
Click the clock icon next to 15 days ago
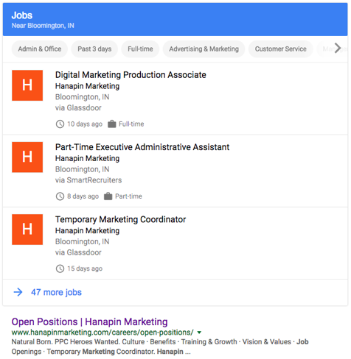60,269
